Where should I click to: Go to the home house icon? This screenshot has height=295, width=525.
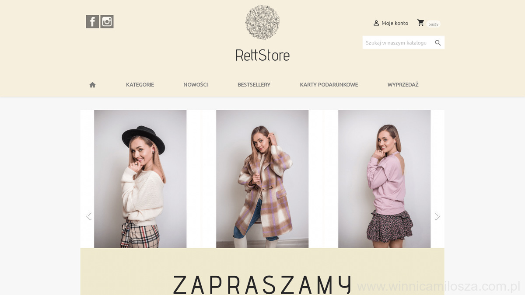92,85
